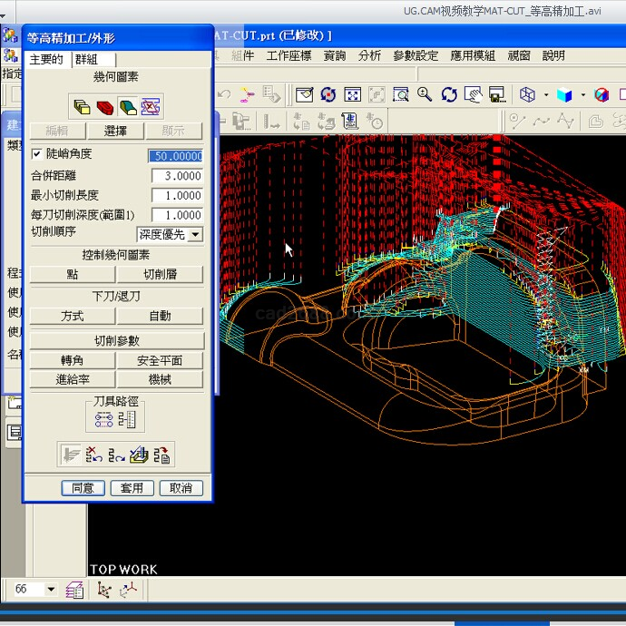The width and height of the screenshot is (626, 626).
Task: Select the trim boundary geometry icon
Action: click(151, 107)
